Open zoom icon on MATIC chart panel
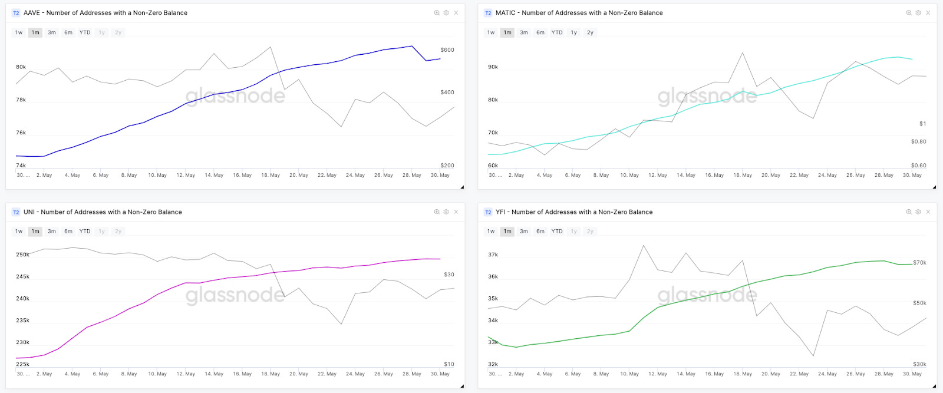Screen dimensions: 943x393 point(909,13)
